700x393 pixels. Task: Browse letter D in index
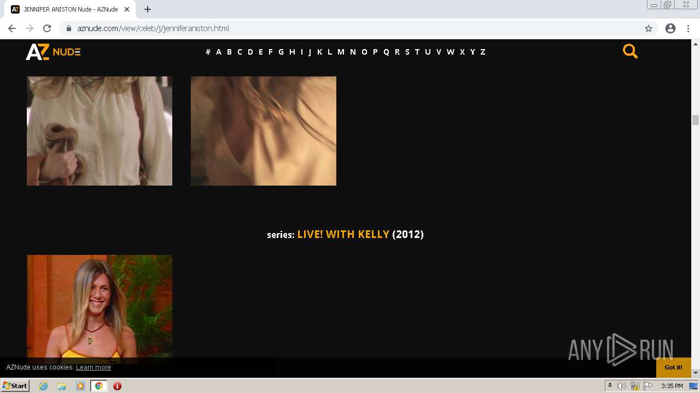point(250,52)
